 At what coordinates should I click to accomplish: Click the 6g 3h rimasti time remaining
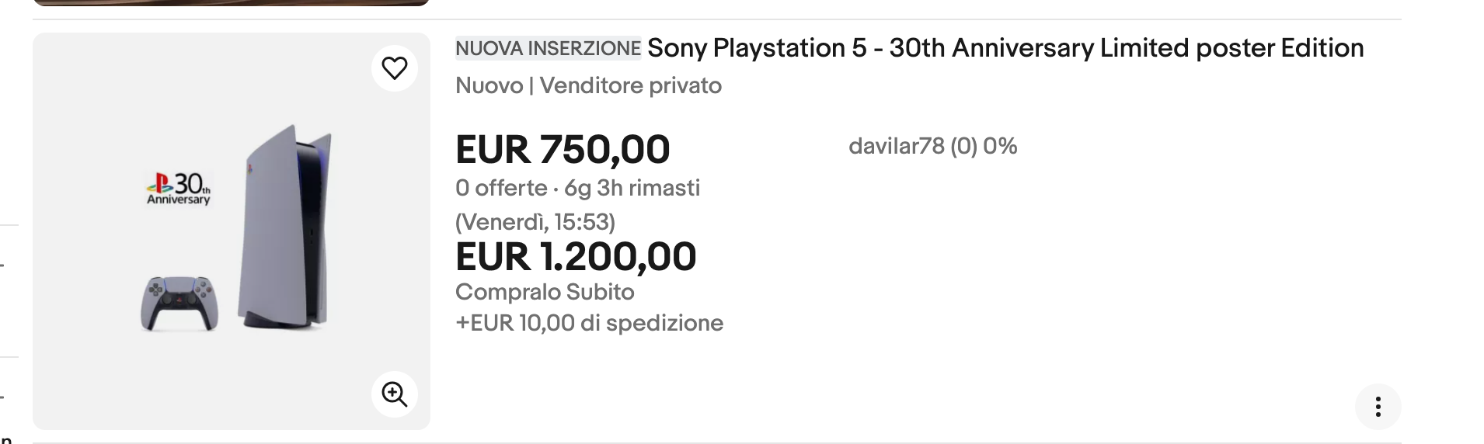(x=632, y=188)
